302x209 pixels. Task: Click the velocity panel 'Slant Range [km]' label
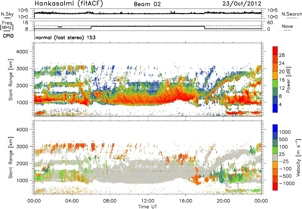tap(11, 158)
